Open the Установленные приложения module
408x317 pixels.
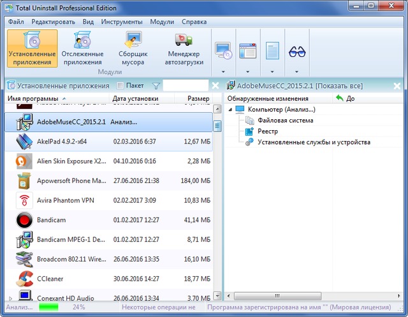click(x=32, y=48)
